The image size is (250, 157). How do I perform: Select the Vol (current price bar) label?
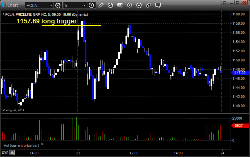click(21, 146)
